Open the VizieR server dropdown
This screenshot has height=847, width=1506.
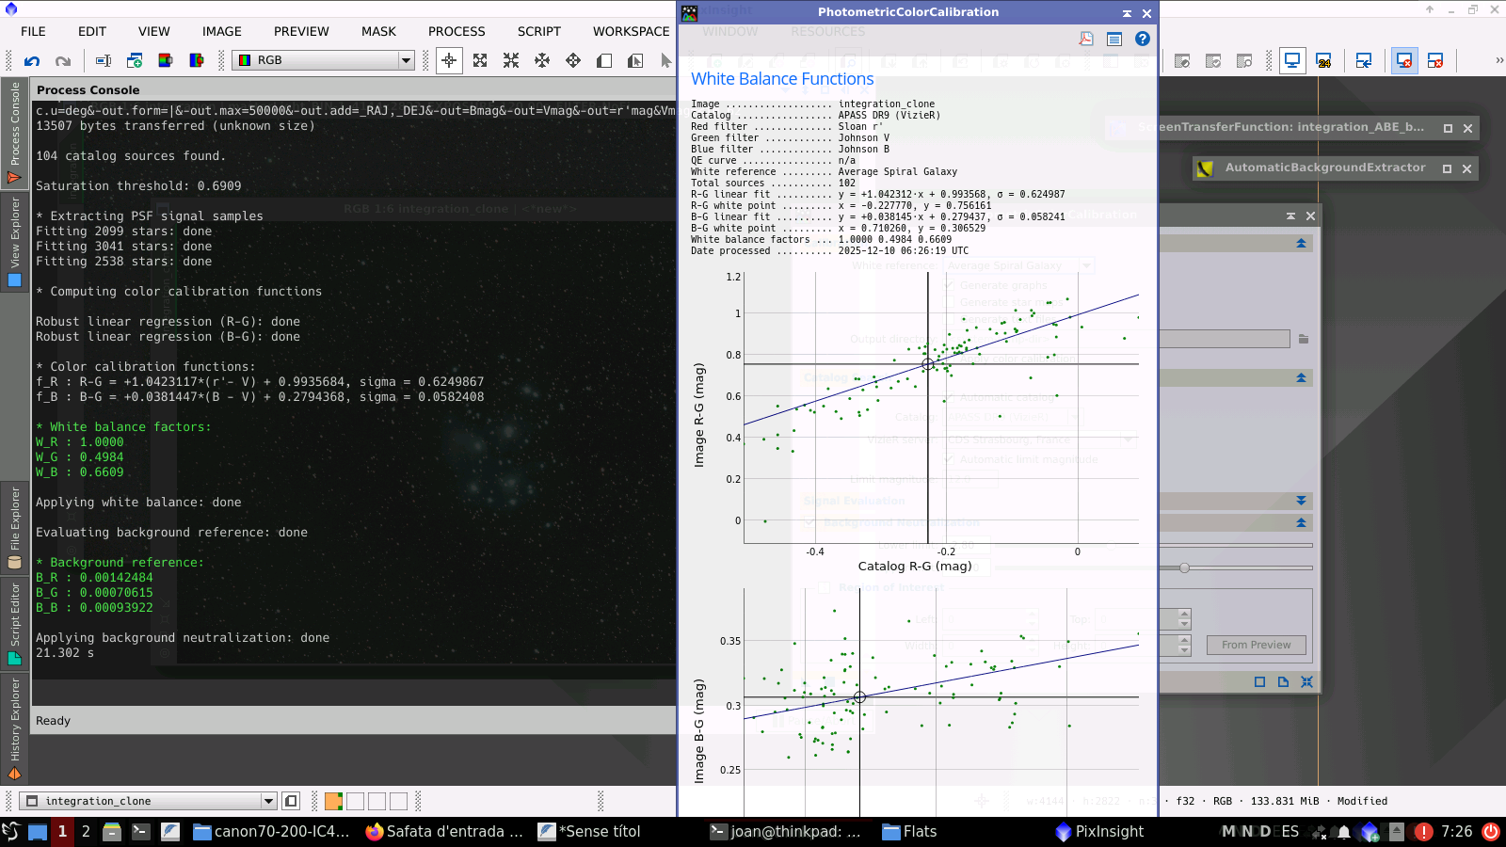pyautogui.click(x=1126, y=439)
